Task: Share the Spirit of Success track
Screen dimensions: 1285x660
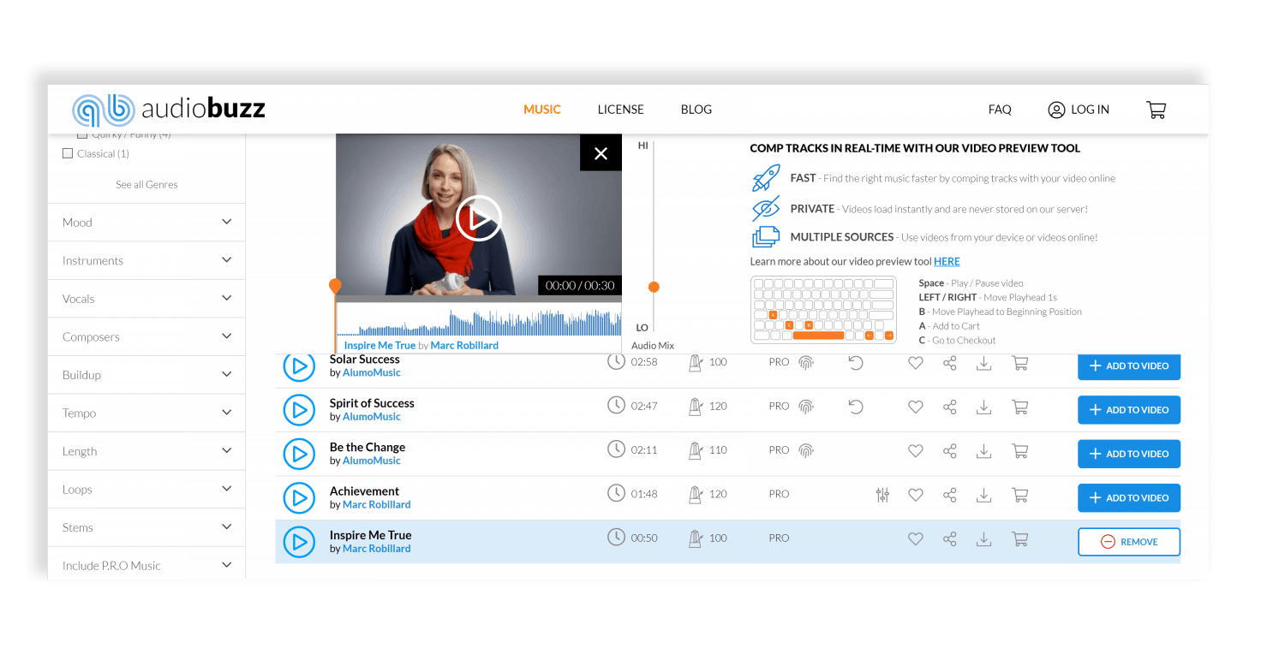Action: coord(949,407)
